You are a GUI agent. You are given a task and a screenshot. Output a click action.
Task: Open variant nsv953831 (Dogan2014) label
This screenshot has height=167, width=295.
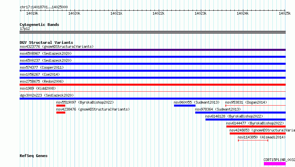coord(246,102)
